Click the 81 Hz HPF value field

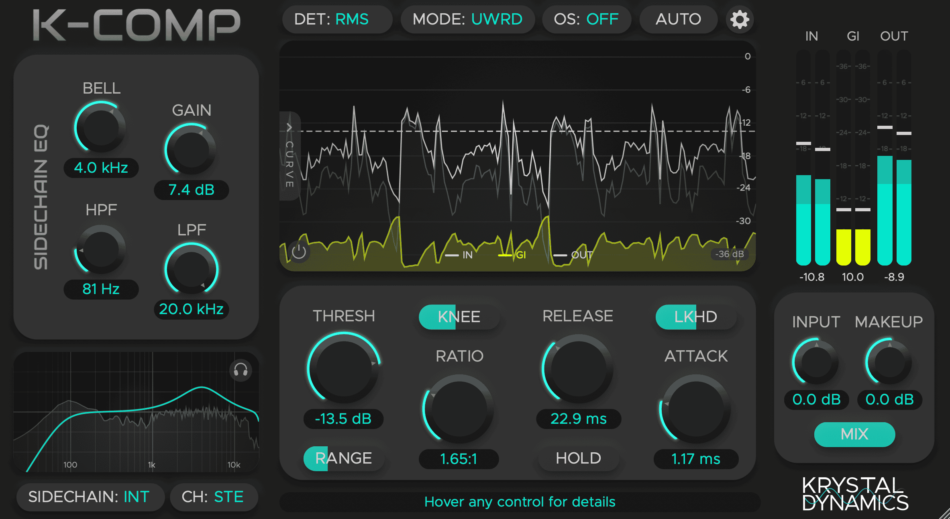click(x=101, y=289)
